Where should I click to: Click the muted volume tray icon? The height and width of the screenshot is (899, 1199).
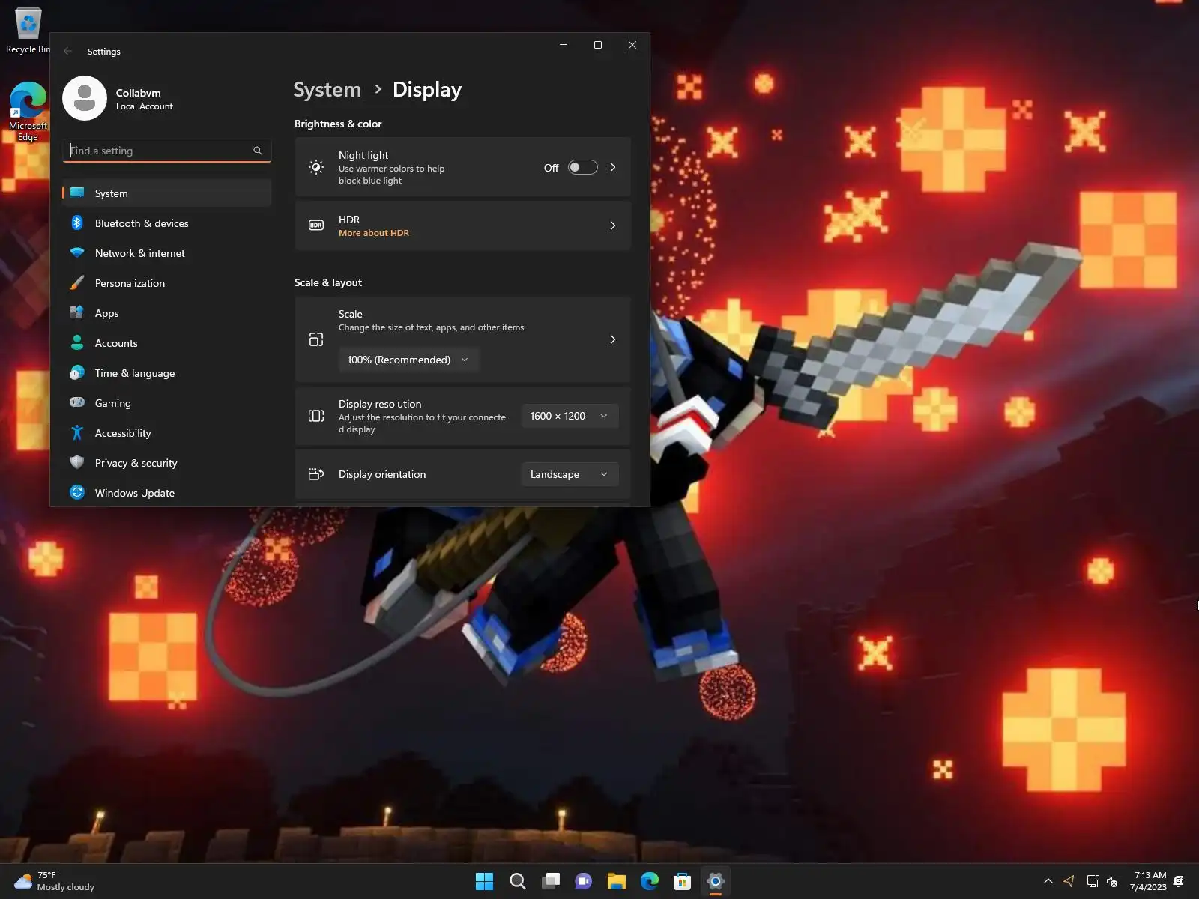click(x=1112, y=881)
